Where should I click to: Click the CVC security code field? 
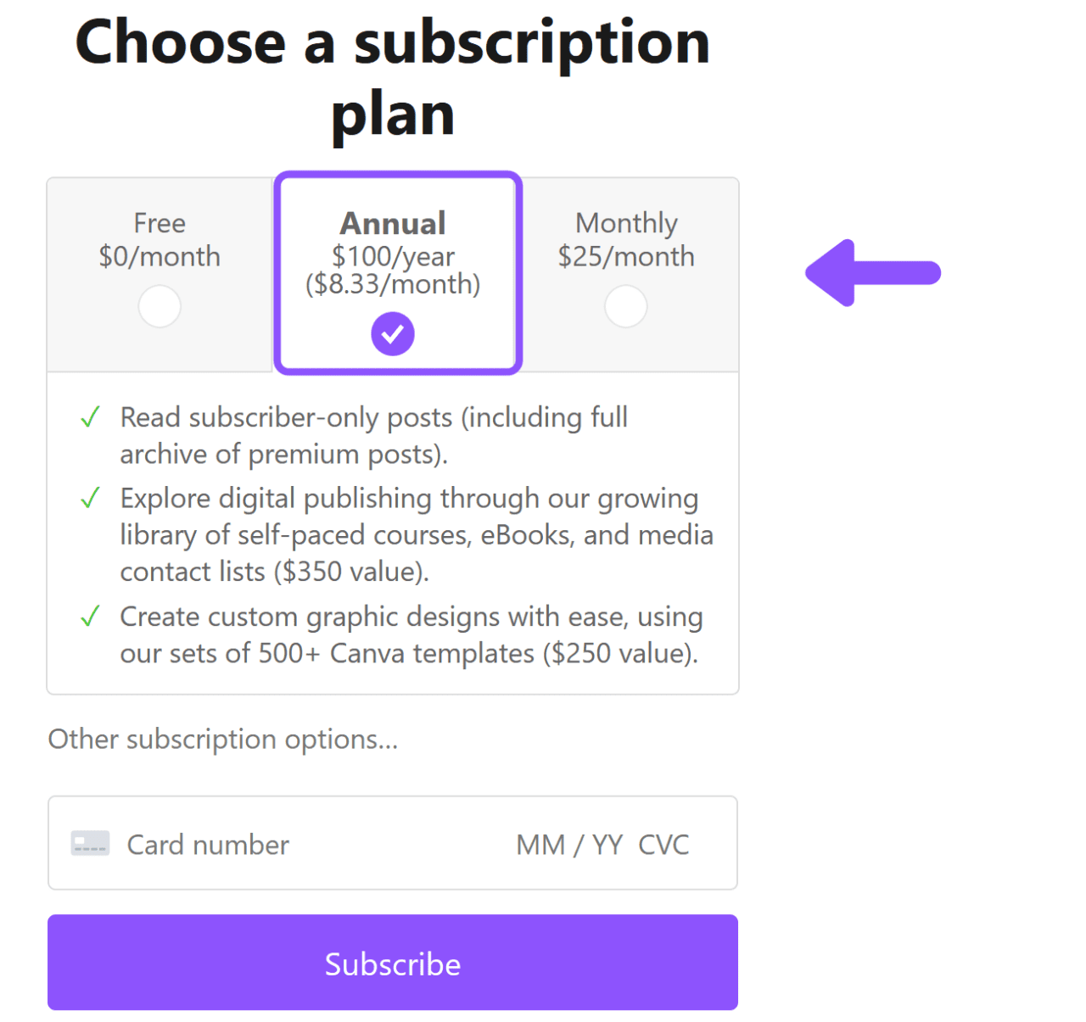(664, 843)
